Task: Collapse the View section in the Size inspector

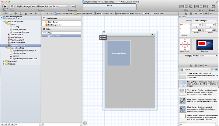Action: coord(180,17)
